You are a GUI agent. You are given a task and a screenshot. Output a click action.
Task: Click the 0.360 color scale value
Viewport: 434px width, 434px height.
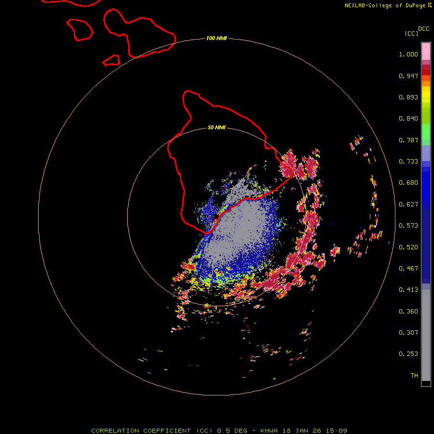coord(408,312)
